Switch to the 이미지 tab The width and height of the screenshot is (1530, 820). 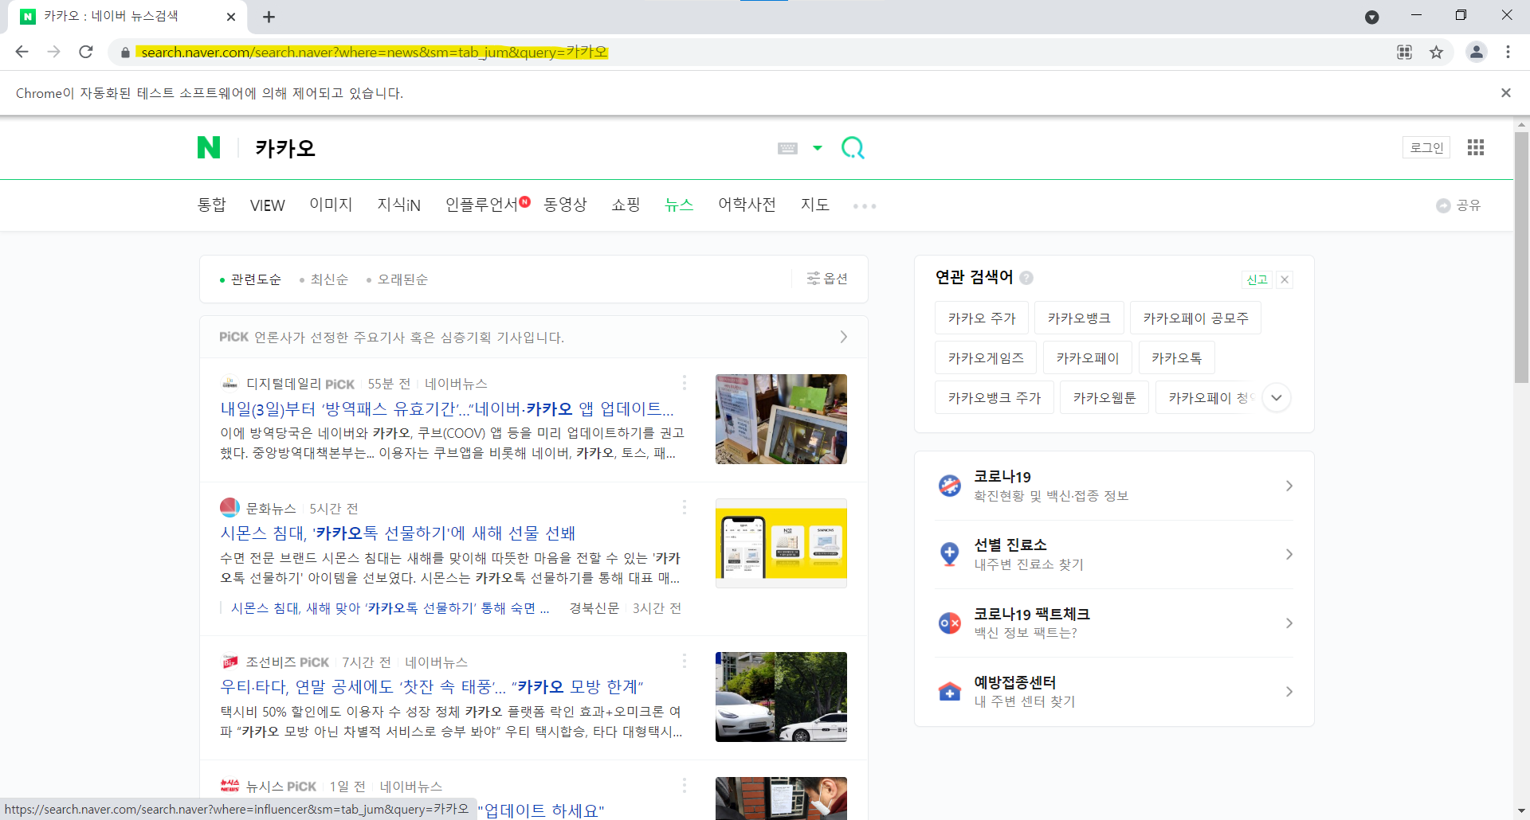click(331, 205)
